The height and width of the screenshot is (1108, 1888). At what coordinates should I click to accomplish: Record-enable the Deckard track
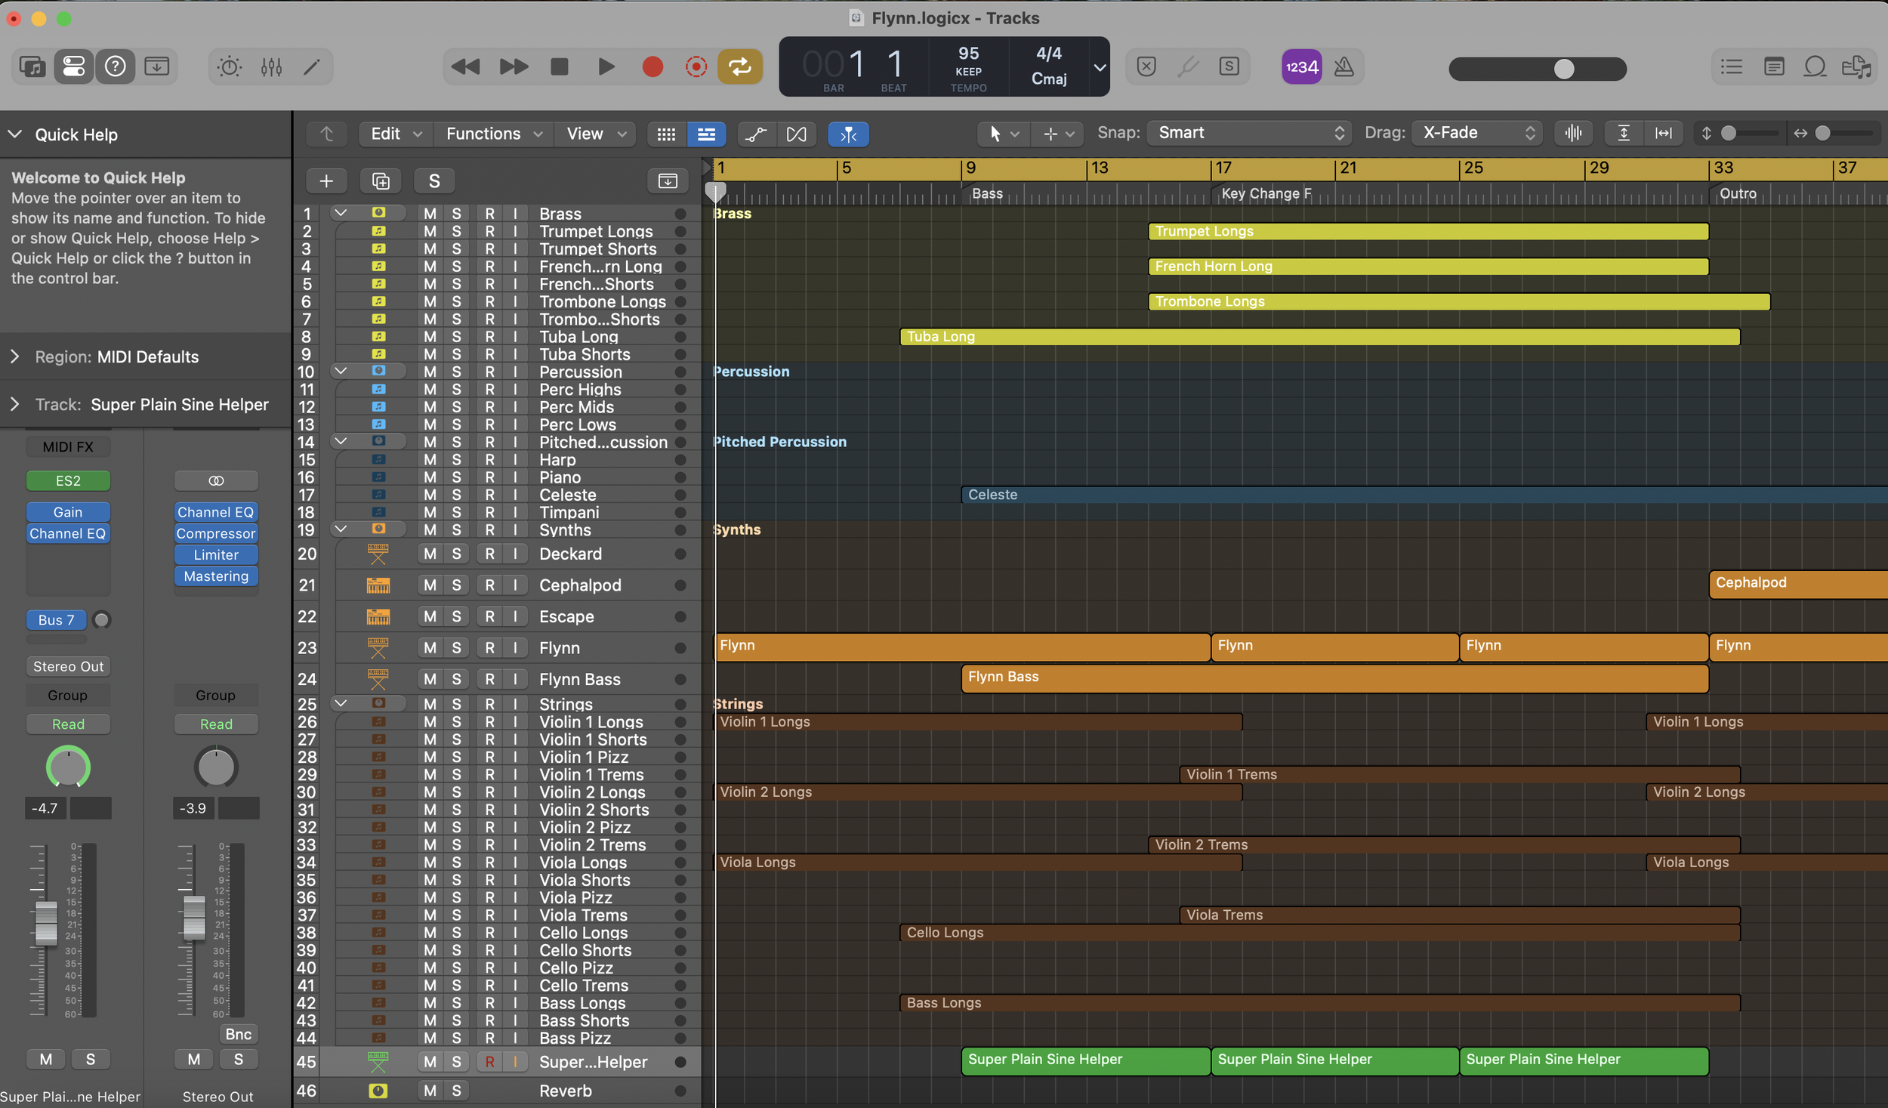pyautogui.click(x=489, y=554)
